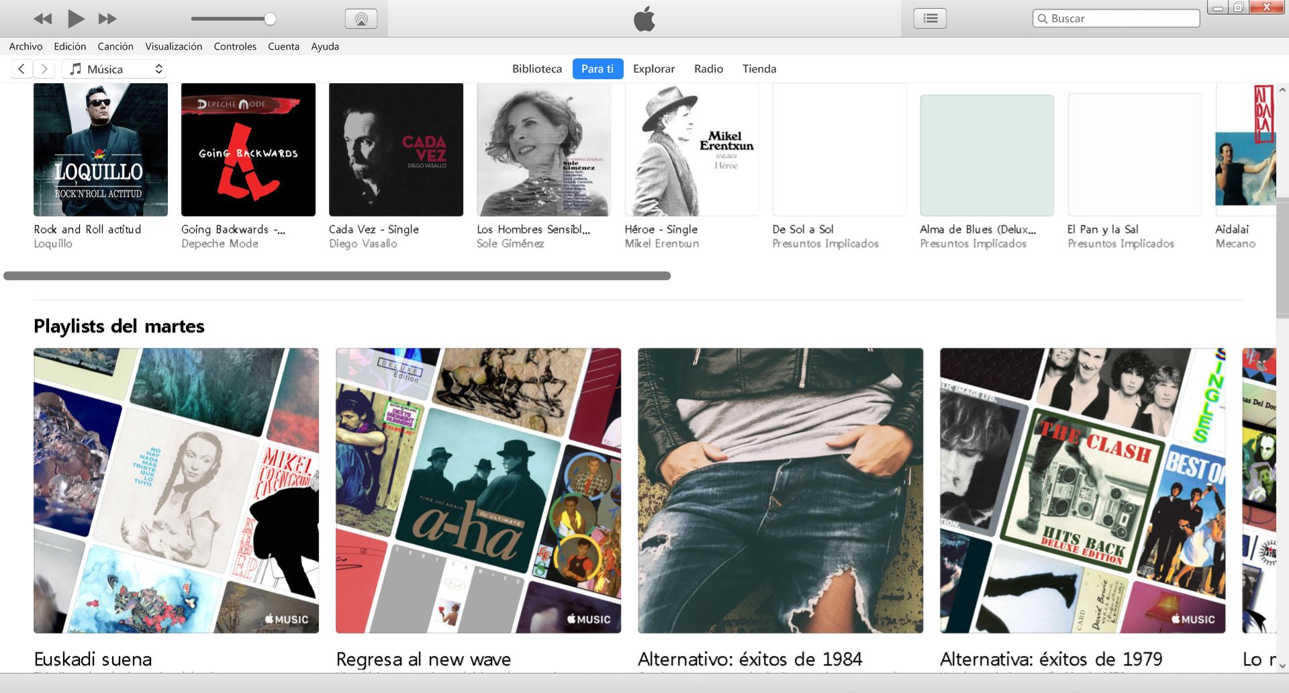Click the El Pan y la Sal title
The image size is (1289, 693).
point(1103,229)
